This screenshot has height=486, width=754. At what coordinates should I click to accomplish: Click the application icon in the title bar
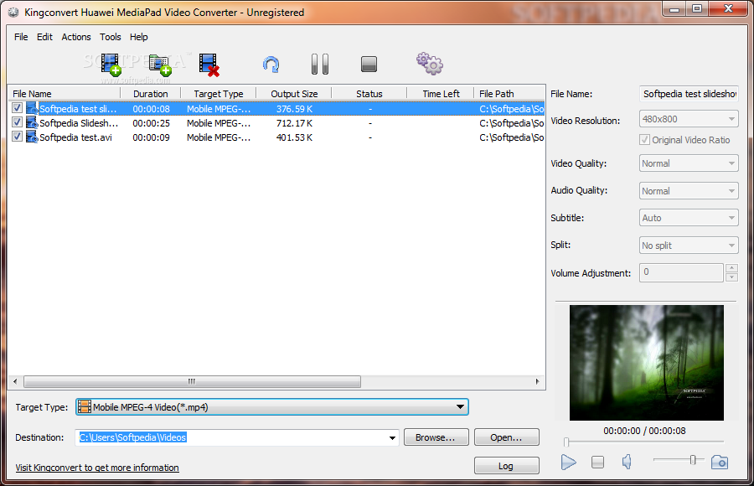pyautogui.click(x=13, y=13)
